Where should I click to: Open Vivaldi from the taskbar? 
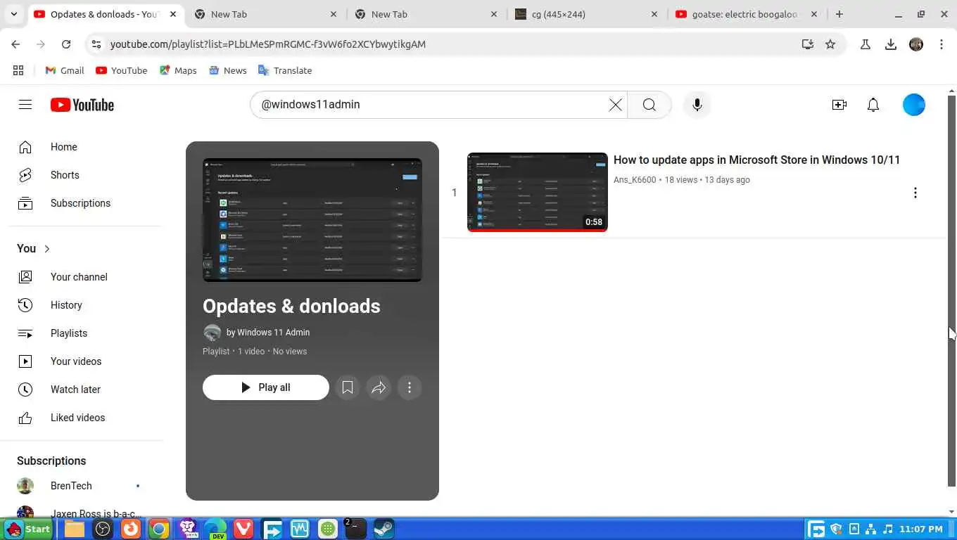[x=243, y=529]
